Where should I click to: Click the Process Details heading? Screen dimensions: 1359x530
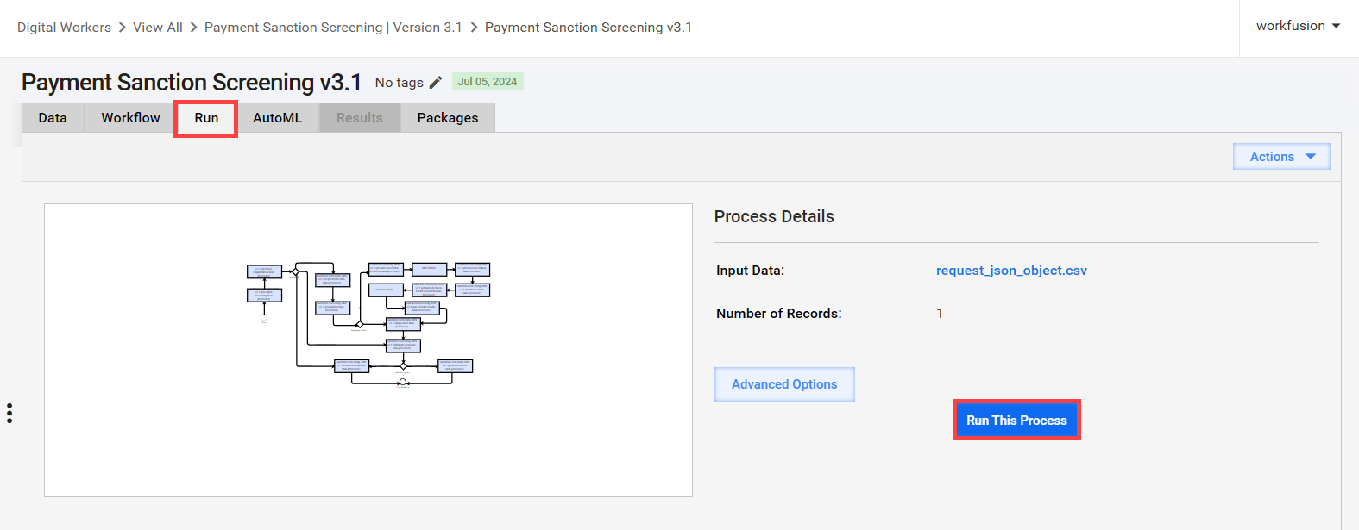774,216
